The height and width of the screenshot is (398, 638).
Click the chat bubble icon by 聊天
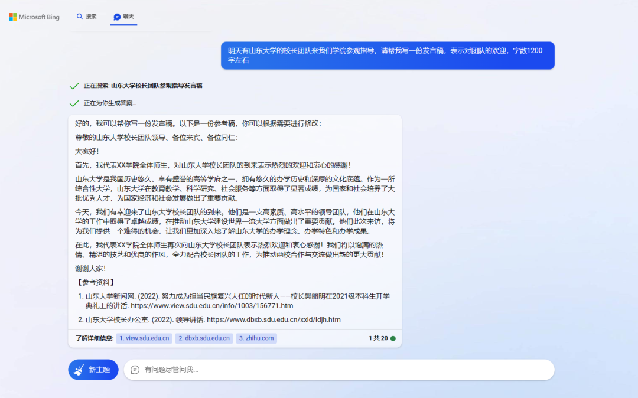click(x=117, y=17)
